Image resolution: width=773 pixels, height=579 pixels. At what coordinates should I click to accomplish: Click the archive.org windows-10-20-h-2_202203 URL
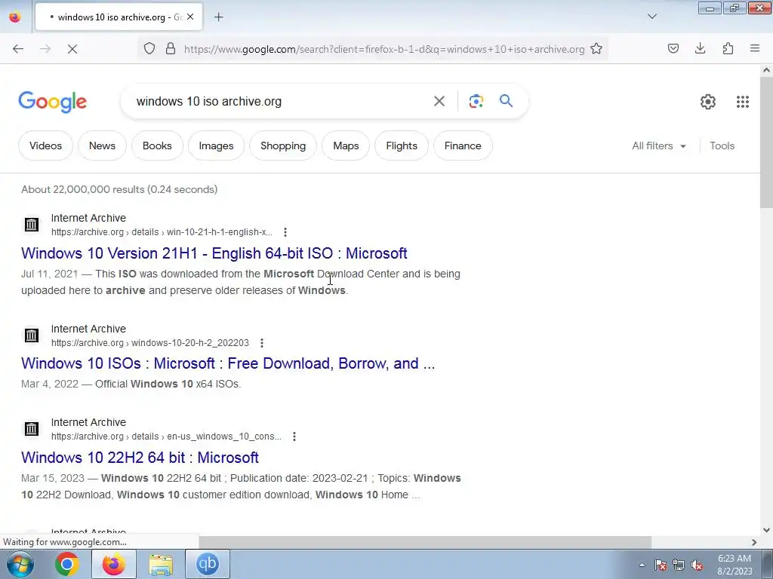point(150,343)
